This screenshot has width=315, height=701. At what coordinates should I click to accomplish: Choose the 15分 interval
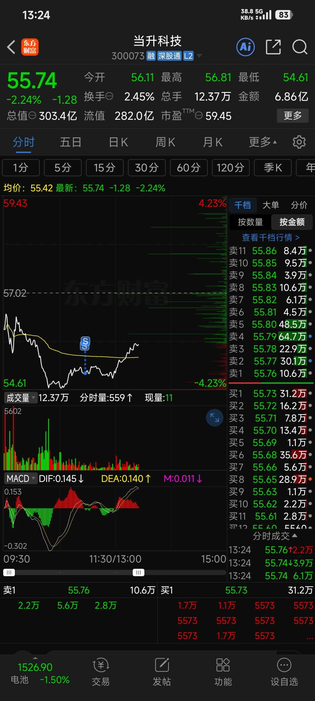[x=105, y=168]
